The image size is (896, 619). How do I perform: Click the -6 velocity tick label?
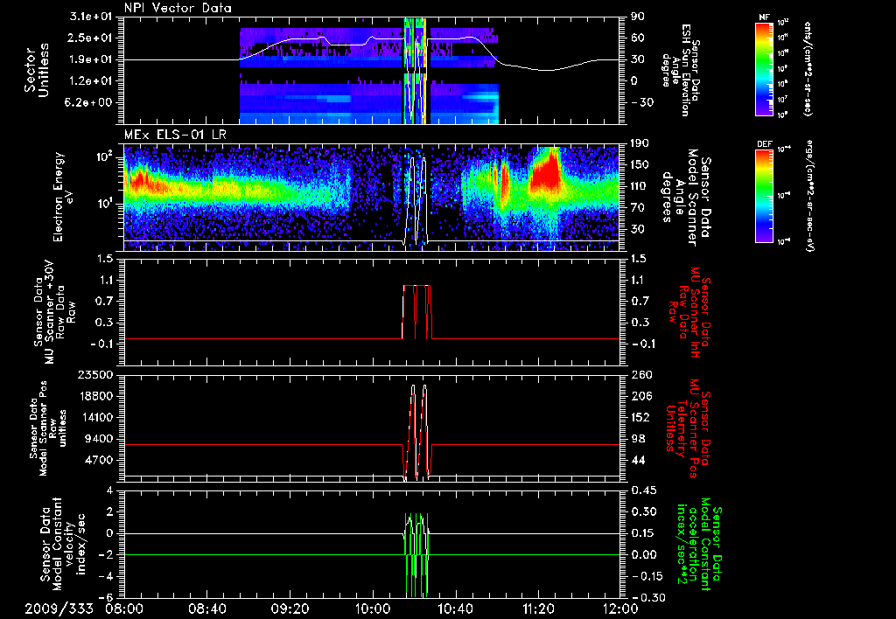pos(106,597)
